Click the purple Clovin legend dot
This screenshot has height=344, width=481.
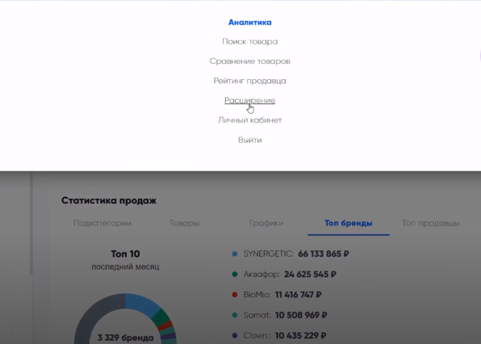point(235,336)
